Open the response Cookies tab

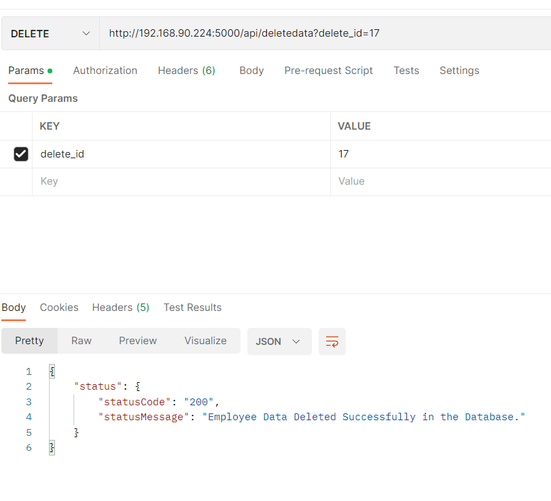[59, 308]
